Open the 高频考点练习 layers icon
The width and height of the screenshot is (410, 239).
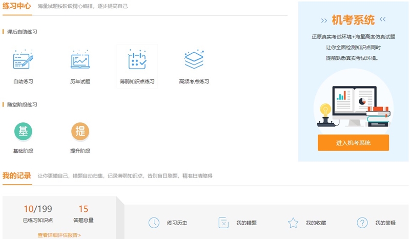pyautogui.click(x=194, y=60)
